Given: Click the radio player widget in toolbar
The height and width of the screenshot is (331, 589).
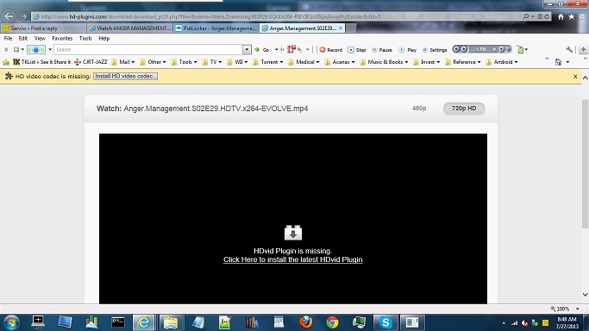Looking at the screenshot, I should (482, 49).
